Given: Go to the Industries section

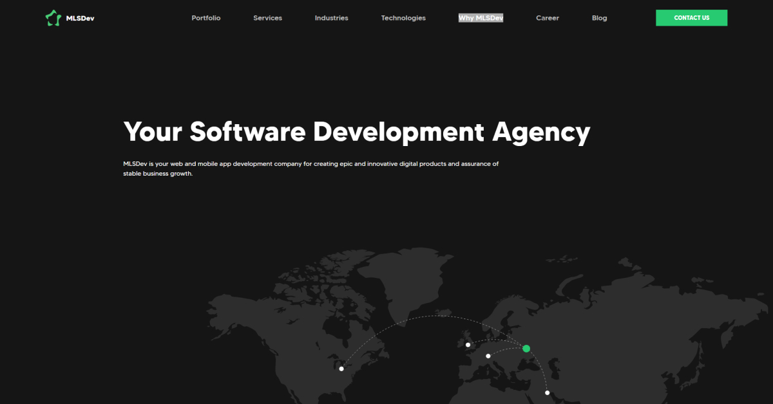Looking at the screenshot, I should pyautogui.click(x=331, y=18).
